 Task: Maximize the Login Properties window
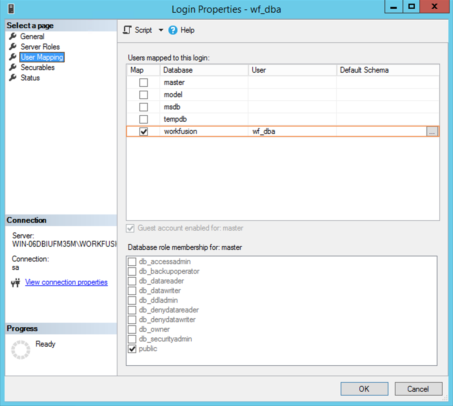[x=411, y=6]
